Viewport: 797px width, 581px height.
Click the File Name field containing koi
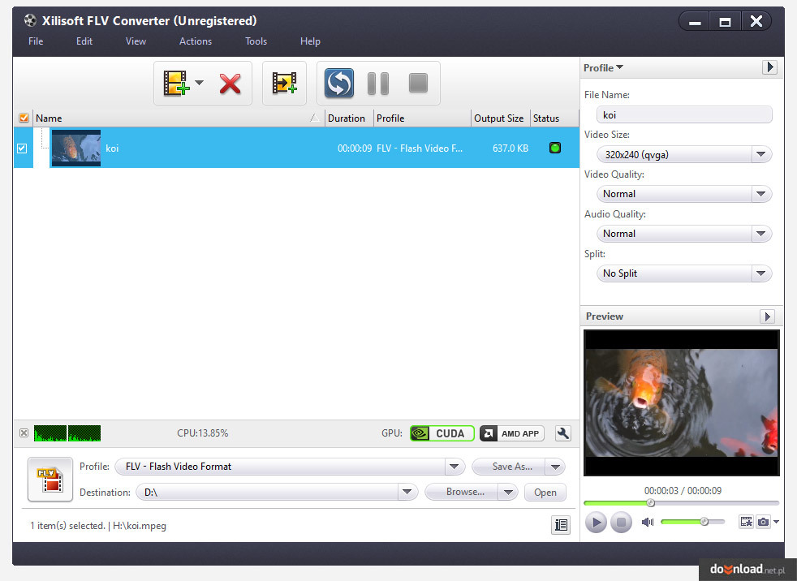click(x=684, y=115)
